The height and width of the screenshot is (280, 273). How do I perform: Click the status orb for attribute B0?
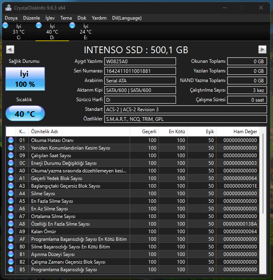click(11, 247)
